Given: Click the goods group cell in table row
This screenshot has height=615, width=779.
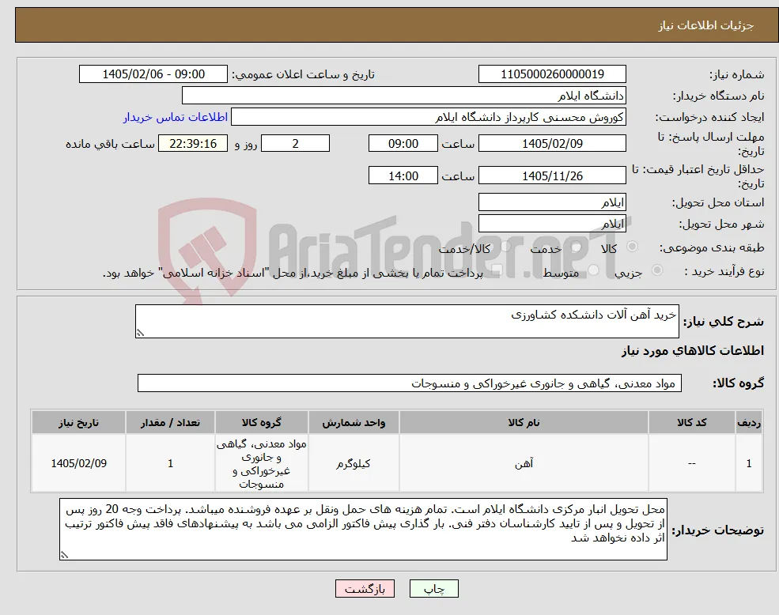Looking at the screenshot, I should pos(261,463).
